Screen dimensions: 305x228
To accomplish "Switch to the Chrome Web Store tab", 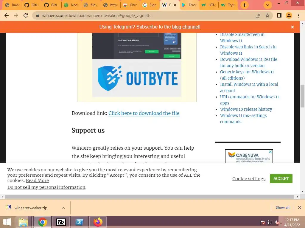I will coord(130,5).
